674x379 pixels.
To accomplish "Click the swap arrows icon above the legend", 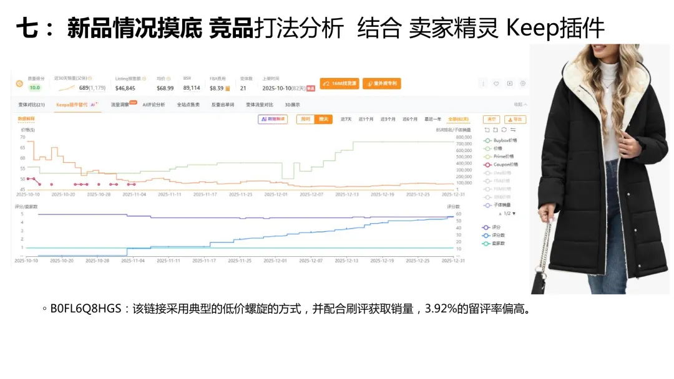I will point(513,130).
